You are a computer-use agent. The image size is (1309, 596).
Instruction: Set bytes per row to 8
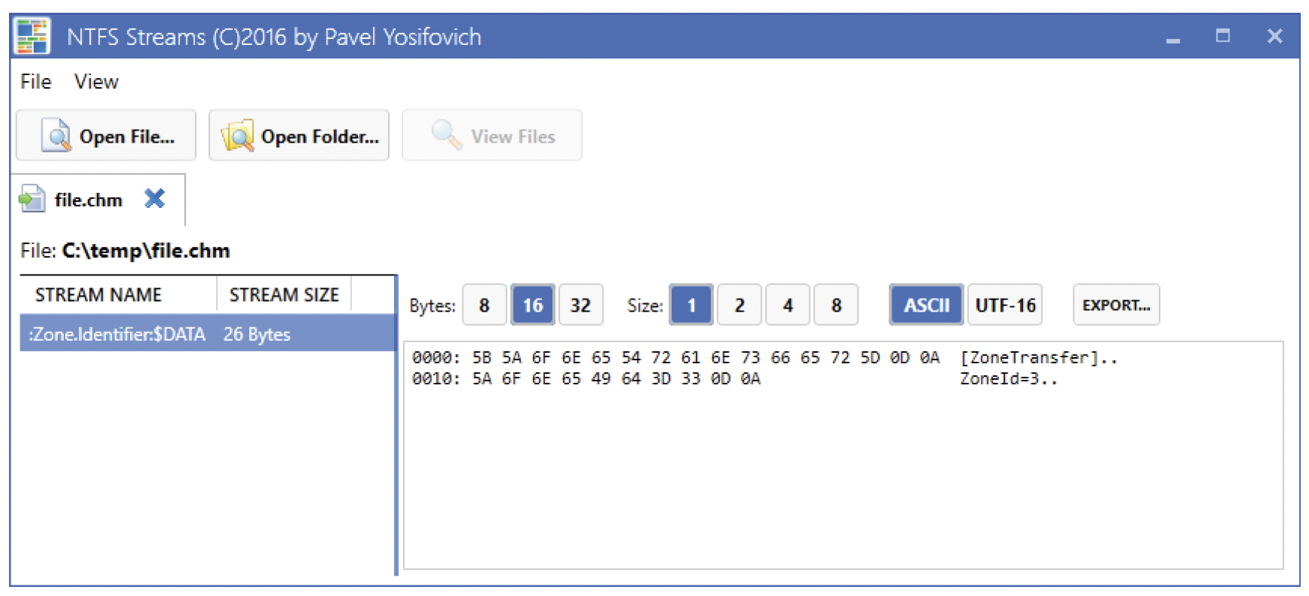(x=484, y=305)
